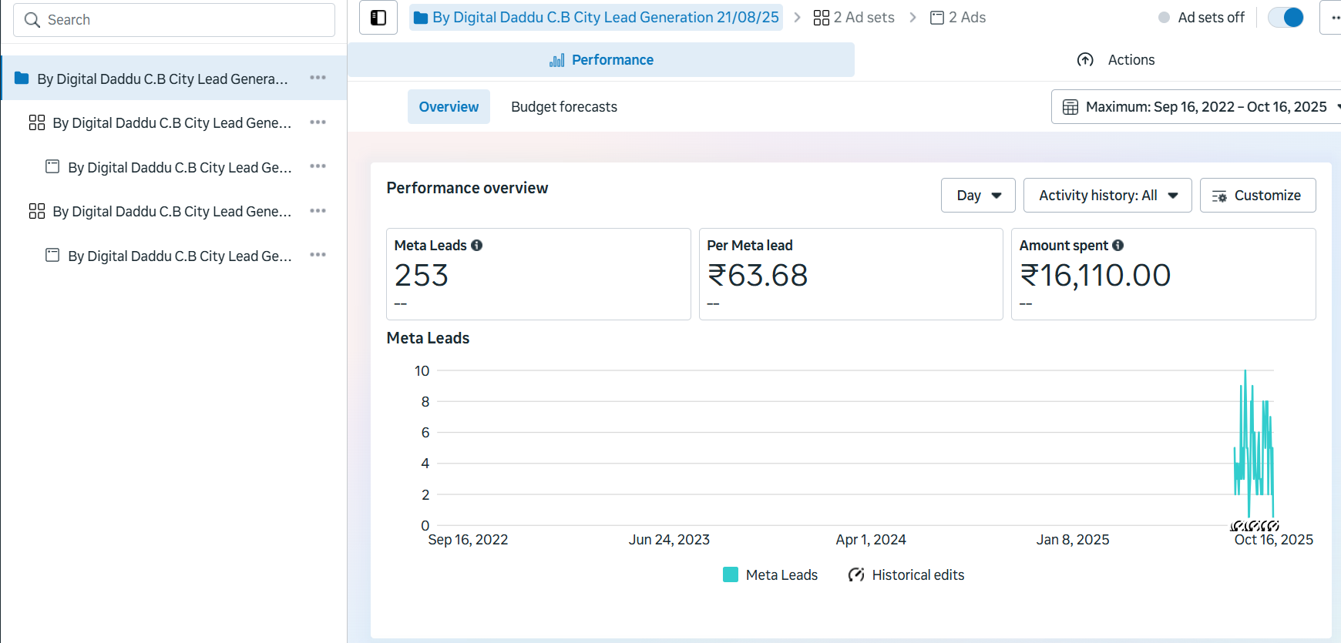This screenshot has height=643, width=1341.
Task: Switch to the Budget forecasts tab
Action: 564,107
